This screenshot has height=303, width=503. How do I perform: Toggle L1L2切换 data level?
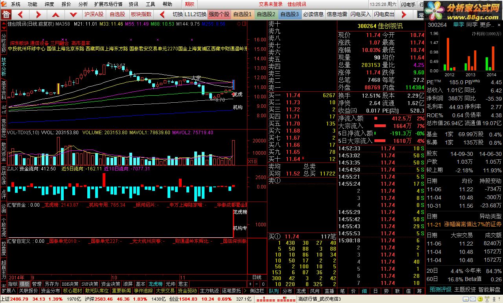[x=196, y=14]
